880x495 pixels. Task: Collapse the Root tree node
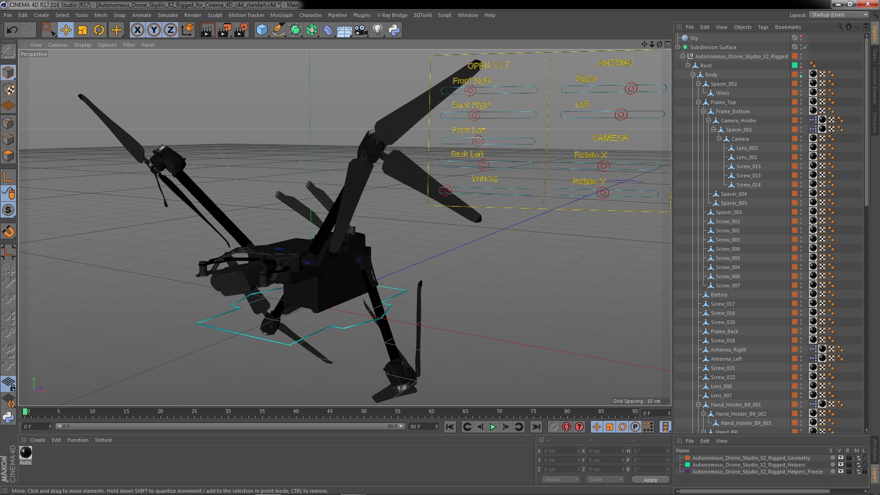click(688, 66)
